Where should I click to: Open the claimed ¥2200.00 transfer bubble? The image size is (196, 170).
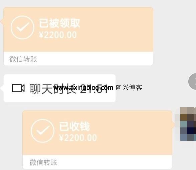pyautogui.click(x=78, y=37)
